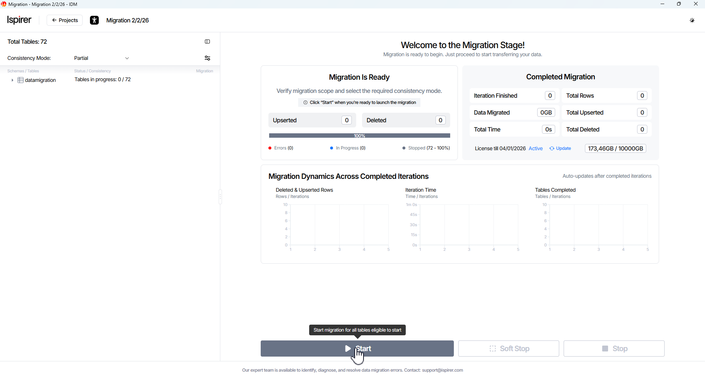Collapse the sidebar panel icon

pyautogui.click(x=207, y=42)
